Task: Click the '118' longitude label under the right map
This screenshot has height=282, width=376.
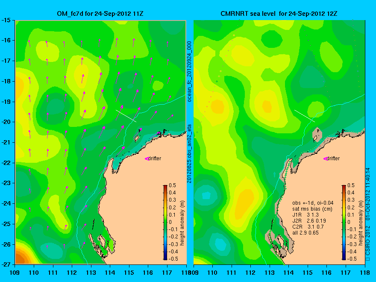Action: tap(365, 273)
